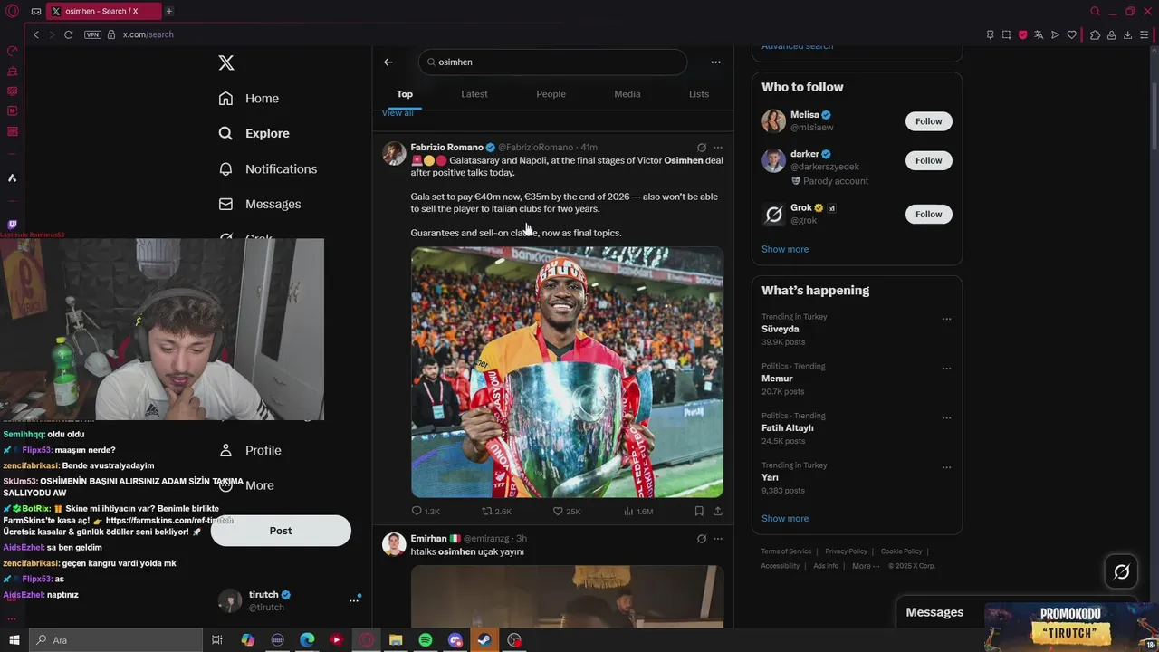Open options for Süveyda trend
This screenshot has width=1159, height=652.
[x=946, y=319]
